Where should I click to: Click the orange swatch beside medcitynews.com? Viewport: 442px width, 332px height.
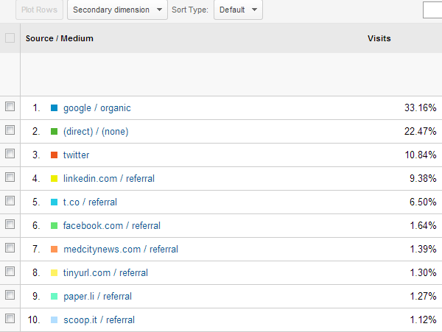(54, 250)
